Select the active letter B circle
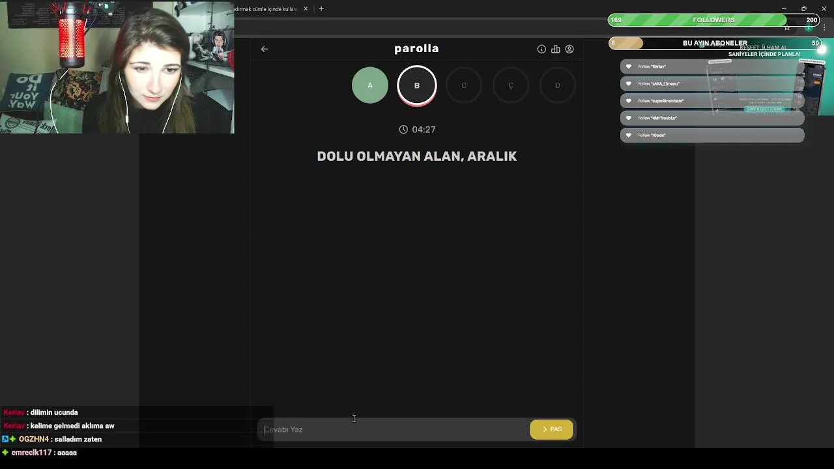The height and width of the screenshot is (469, 834). (x=417, y=85)
